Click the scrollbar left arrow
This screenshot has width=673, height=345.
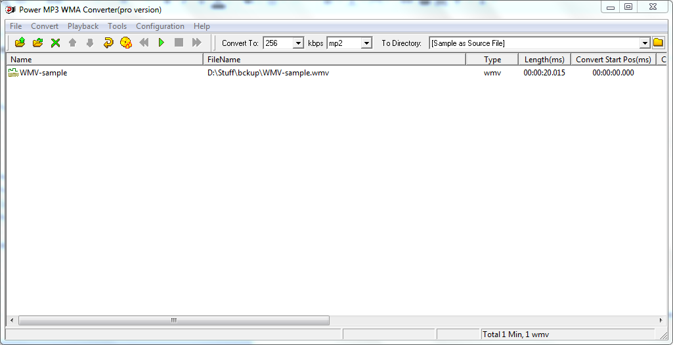[x=12, y=320]
